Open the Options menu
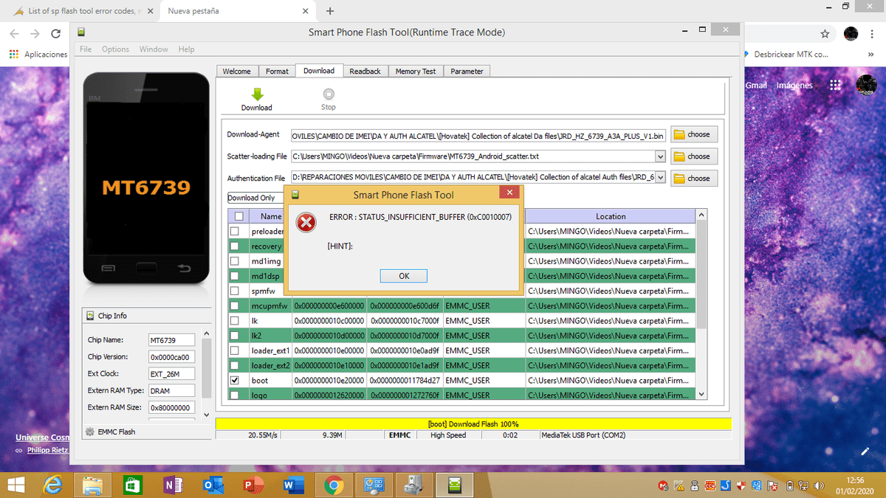This screenshot has height=498, width=886. click(x=115, y=49)
